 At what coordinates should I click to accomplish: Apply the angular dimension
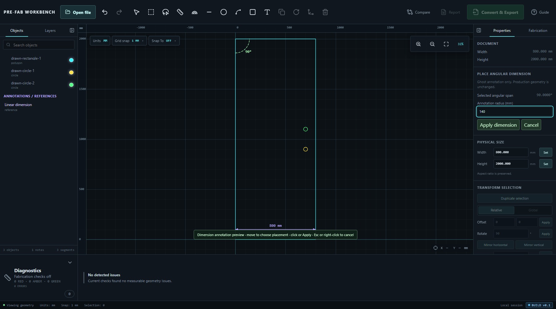pos(498,125)
